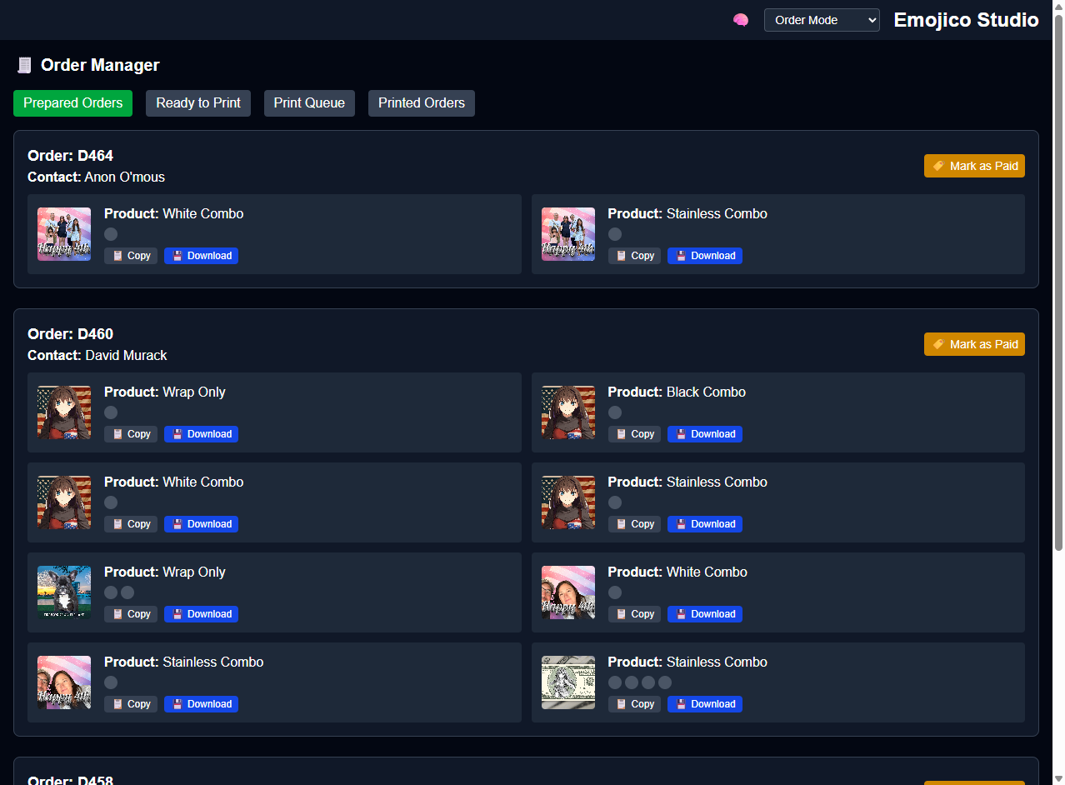Image resolution: width=1065 pixels, height=785 pixels.
Task: Copy D460 anime-girl White Combo item
Action: (131, 524)
